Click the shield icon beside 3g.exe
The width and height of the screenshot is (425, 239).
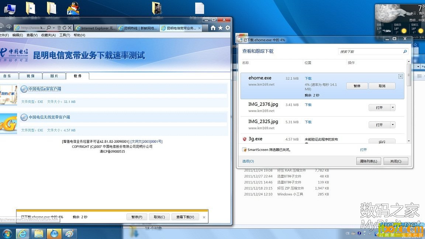pyautogui.click(x=245, y=139)
